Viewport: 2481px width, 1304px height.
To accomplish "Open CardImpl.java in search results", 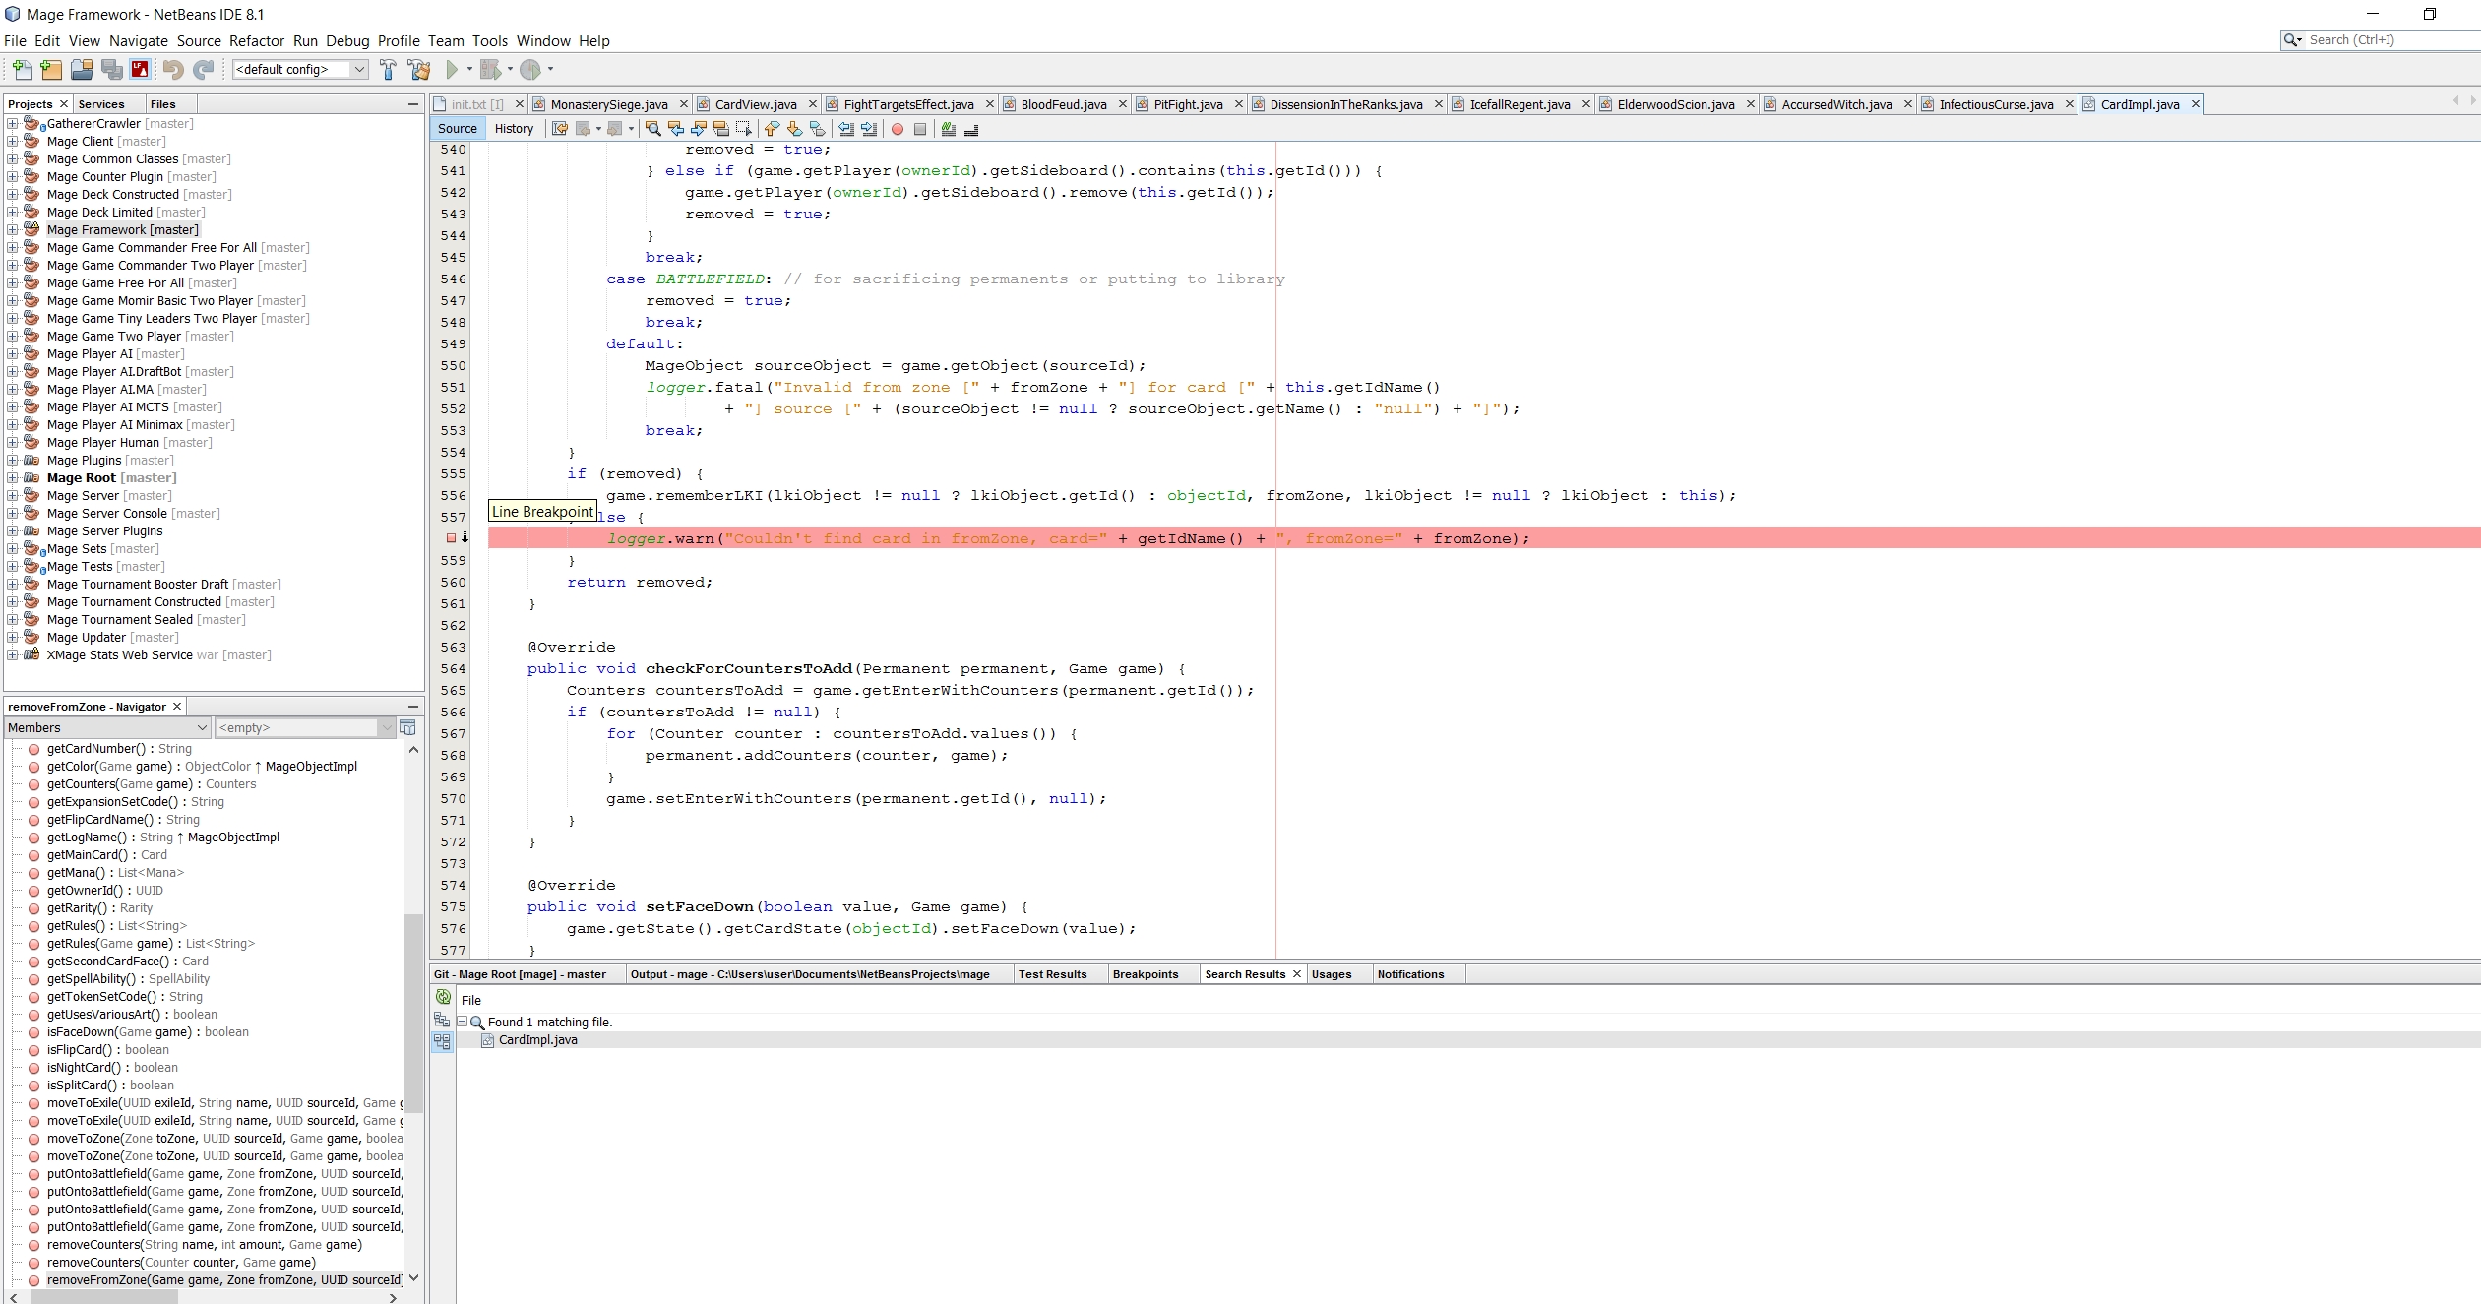I will [537, 1040].
